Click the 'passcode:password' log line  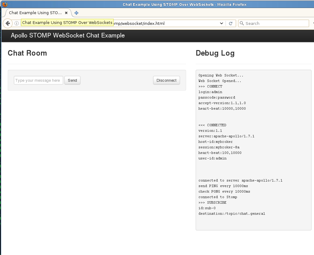click(x=217, y=97)
